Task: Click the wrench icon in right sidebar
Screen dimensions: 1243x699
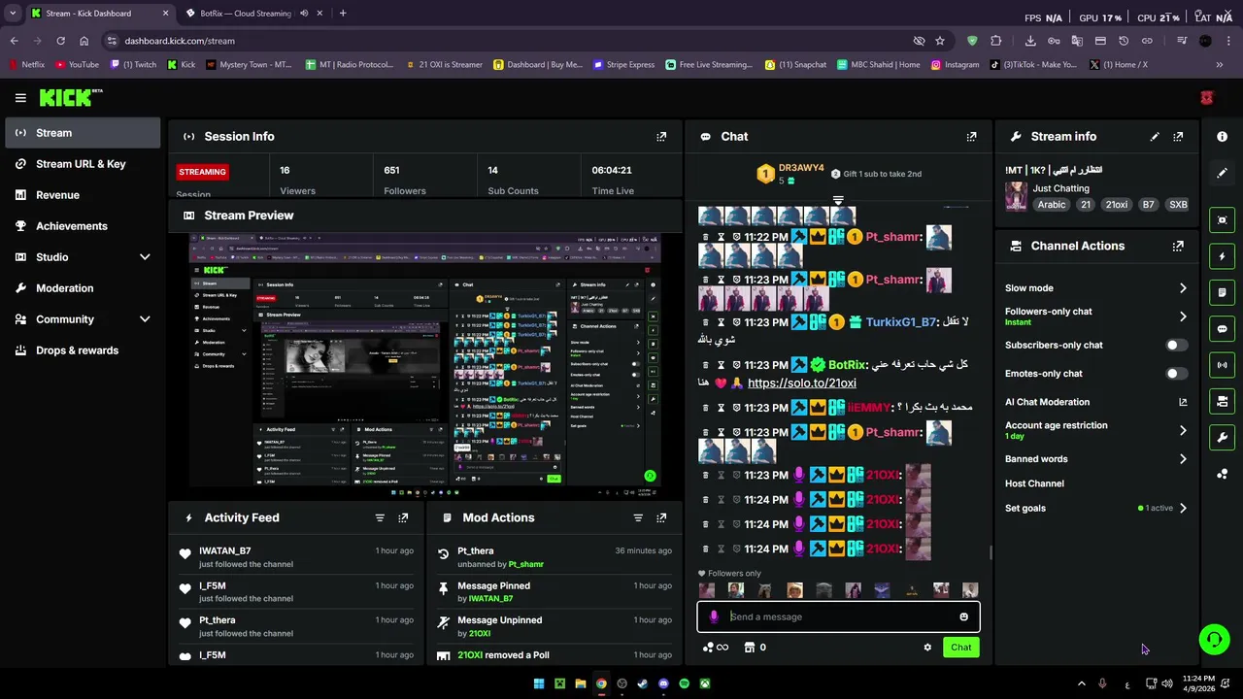Action: (1223, 438)
